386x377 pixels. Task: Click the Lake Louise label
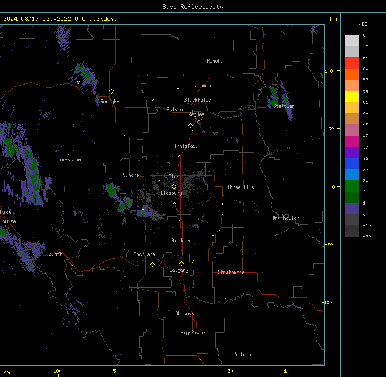click(x=8, y=217)
